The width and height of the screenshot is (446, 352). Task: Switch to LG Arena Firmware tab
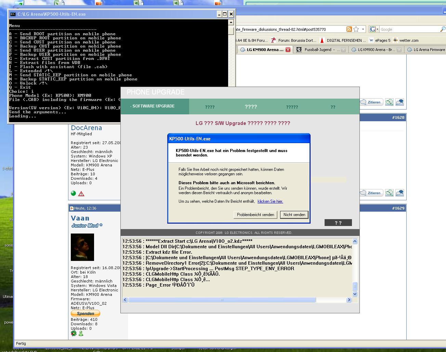click(425, 50)
